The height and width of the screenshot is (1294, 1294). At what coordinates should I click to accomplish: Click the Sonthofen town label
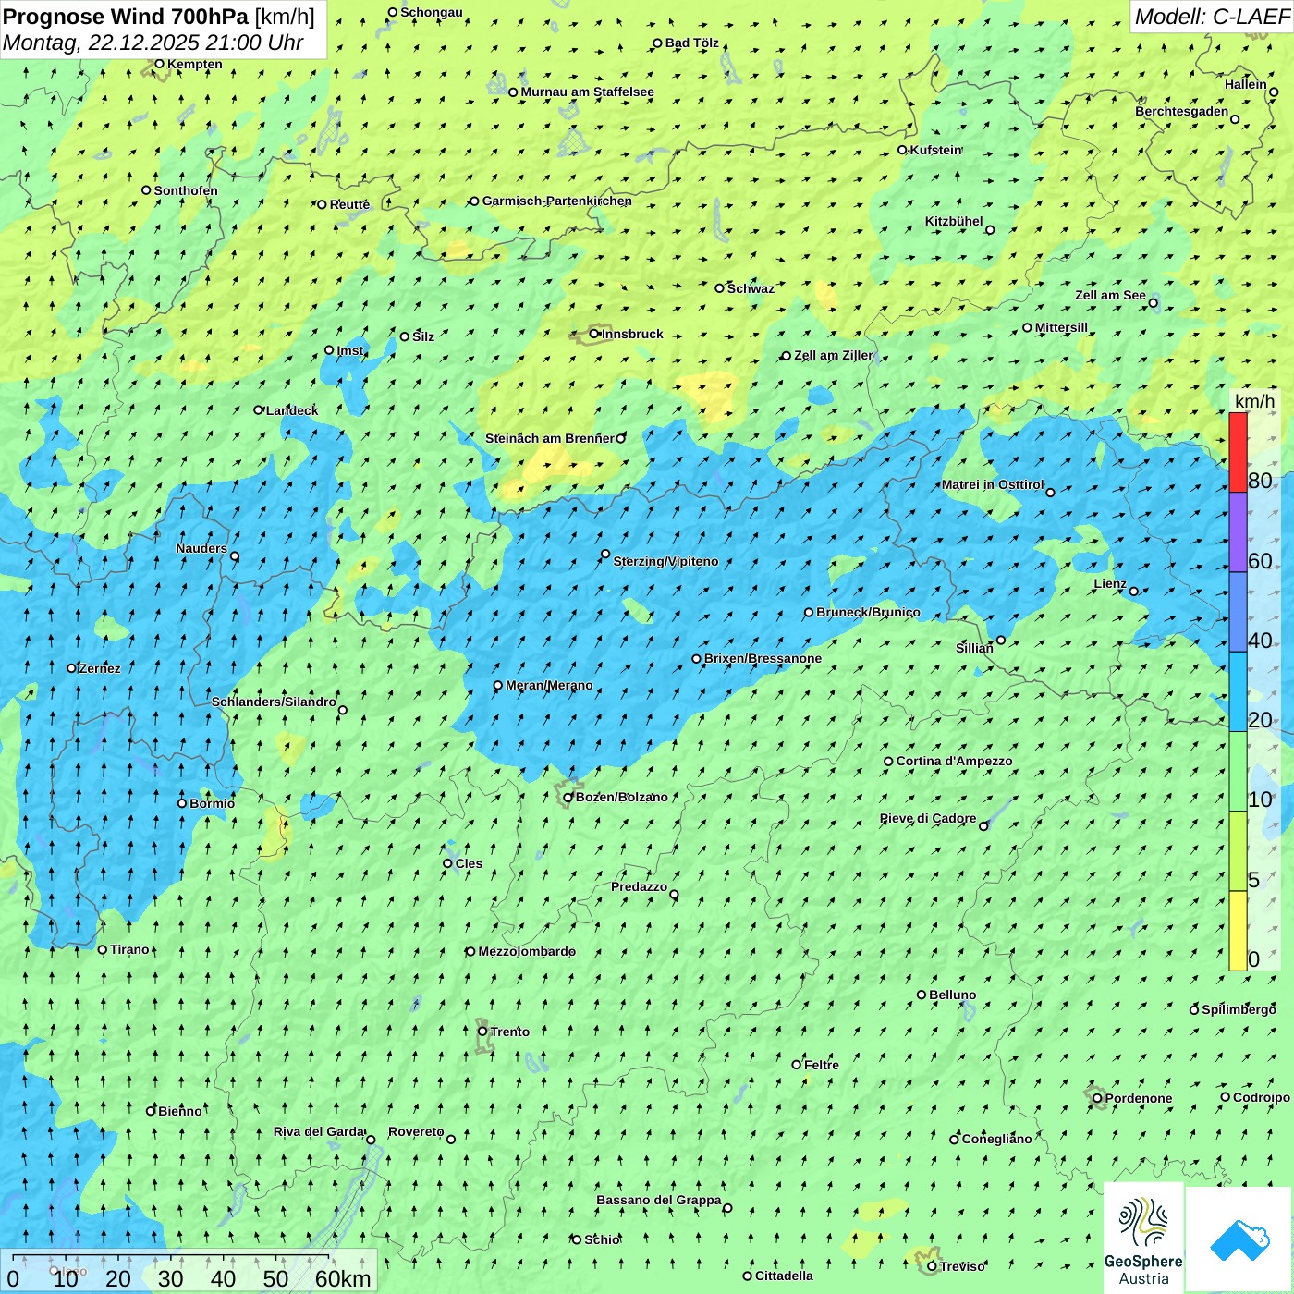coord(186,190)
